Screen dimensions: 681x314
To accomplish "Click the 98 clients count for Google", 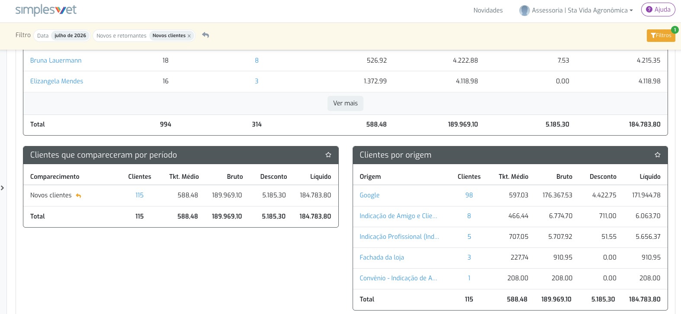I will [x=469, y=195].
